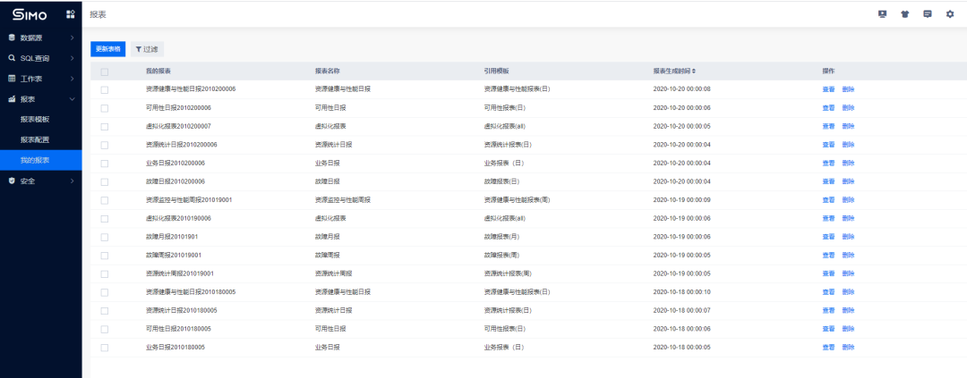
Task: Click the 报表 page title
Action: [x=98, y=14]
